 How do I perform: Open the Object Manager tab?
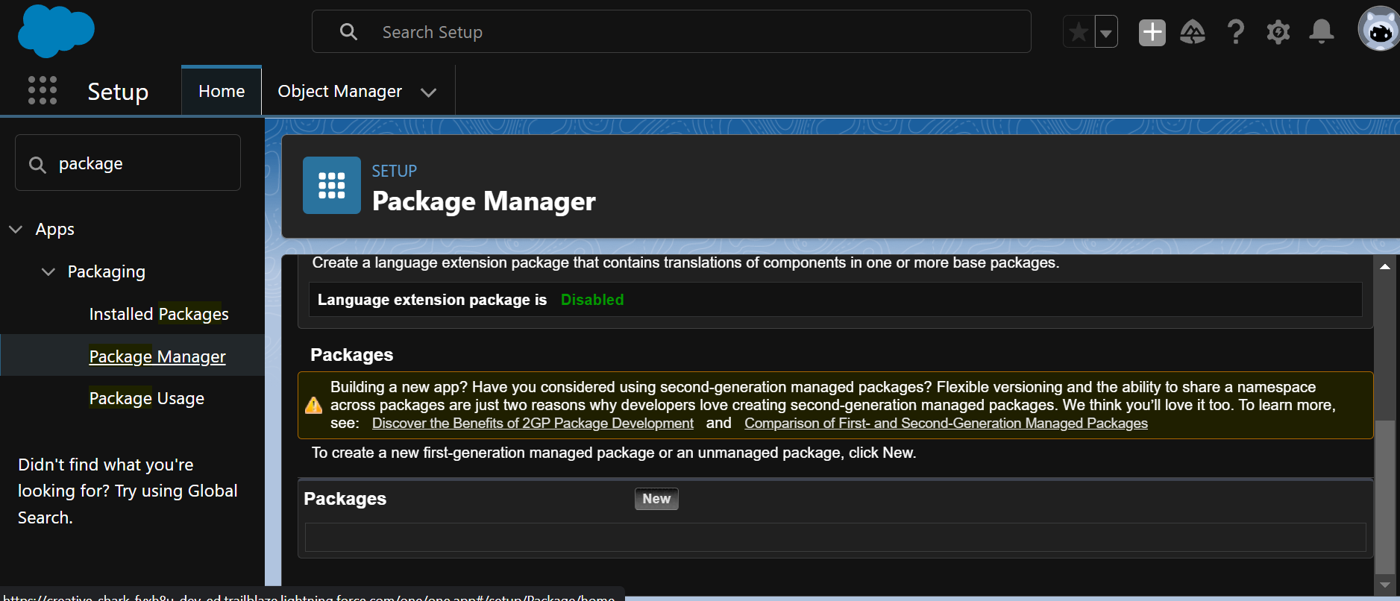(339, 91)
